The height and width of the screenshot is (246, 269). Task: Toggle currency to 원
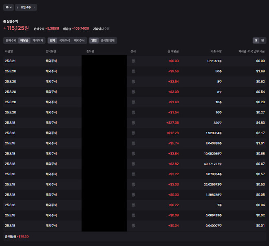click(262, 40)
